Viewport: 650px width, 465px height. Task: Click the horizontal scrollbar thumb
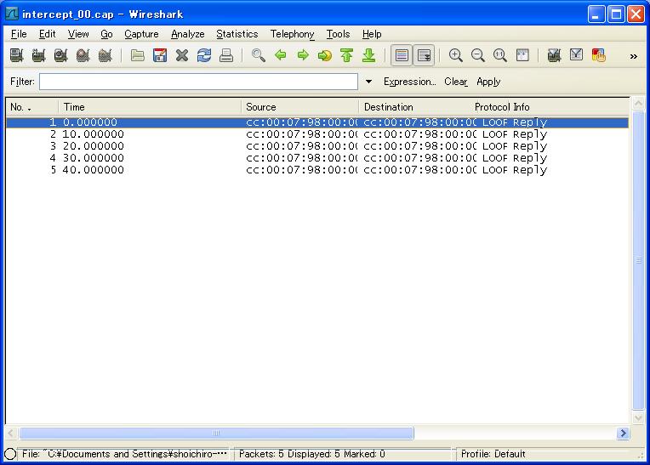click(216, 433)
